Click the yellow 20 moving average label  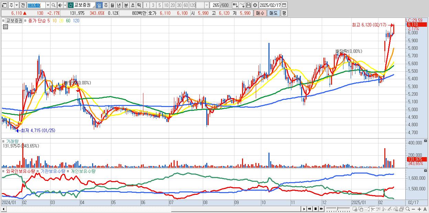click(61, 21)
